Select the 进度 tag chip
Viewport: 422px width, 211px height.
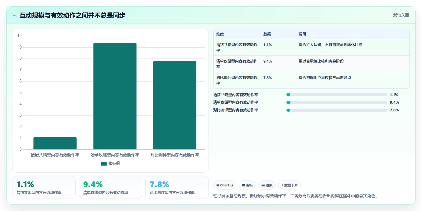(267, 185)
